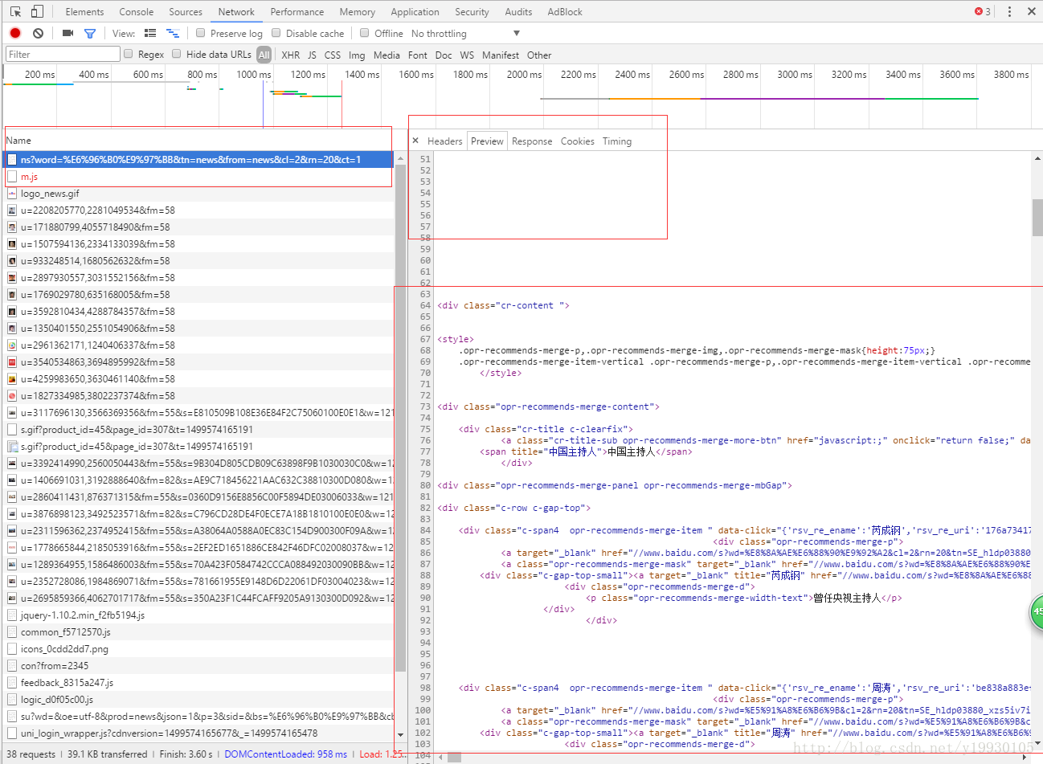Show Headers tab of request details
1043x764 pixels.
coord(445,141)
